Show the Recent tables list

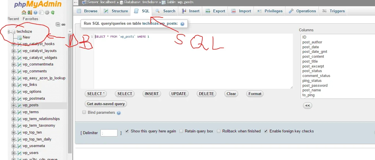click(x=13, y=19)
